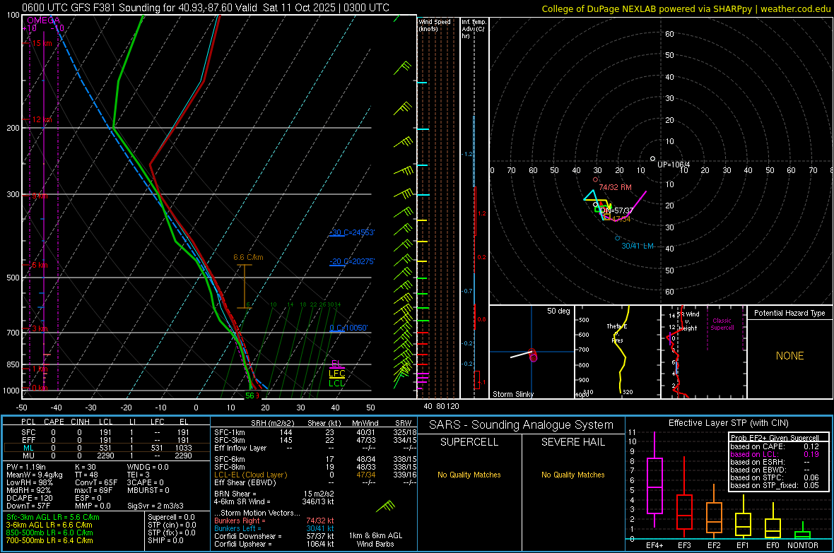This screenshot has height=553, width=834.
Task: Select the ML parcel row label
Action: tap(29, 448)
